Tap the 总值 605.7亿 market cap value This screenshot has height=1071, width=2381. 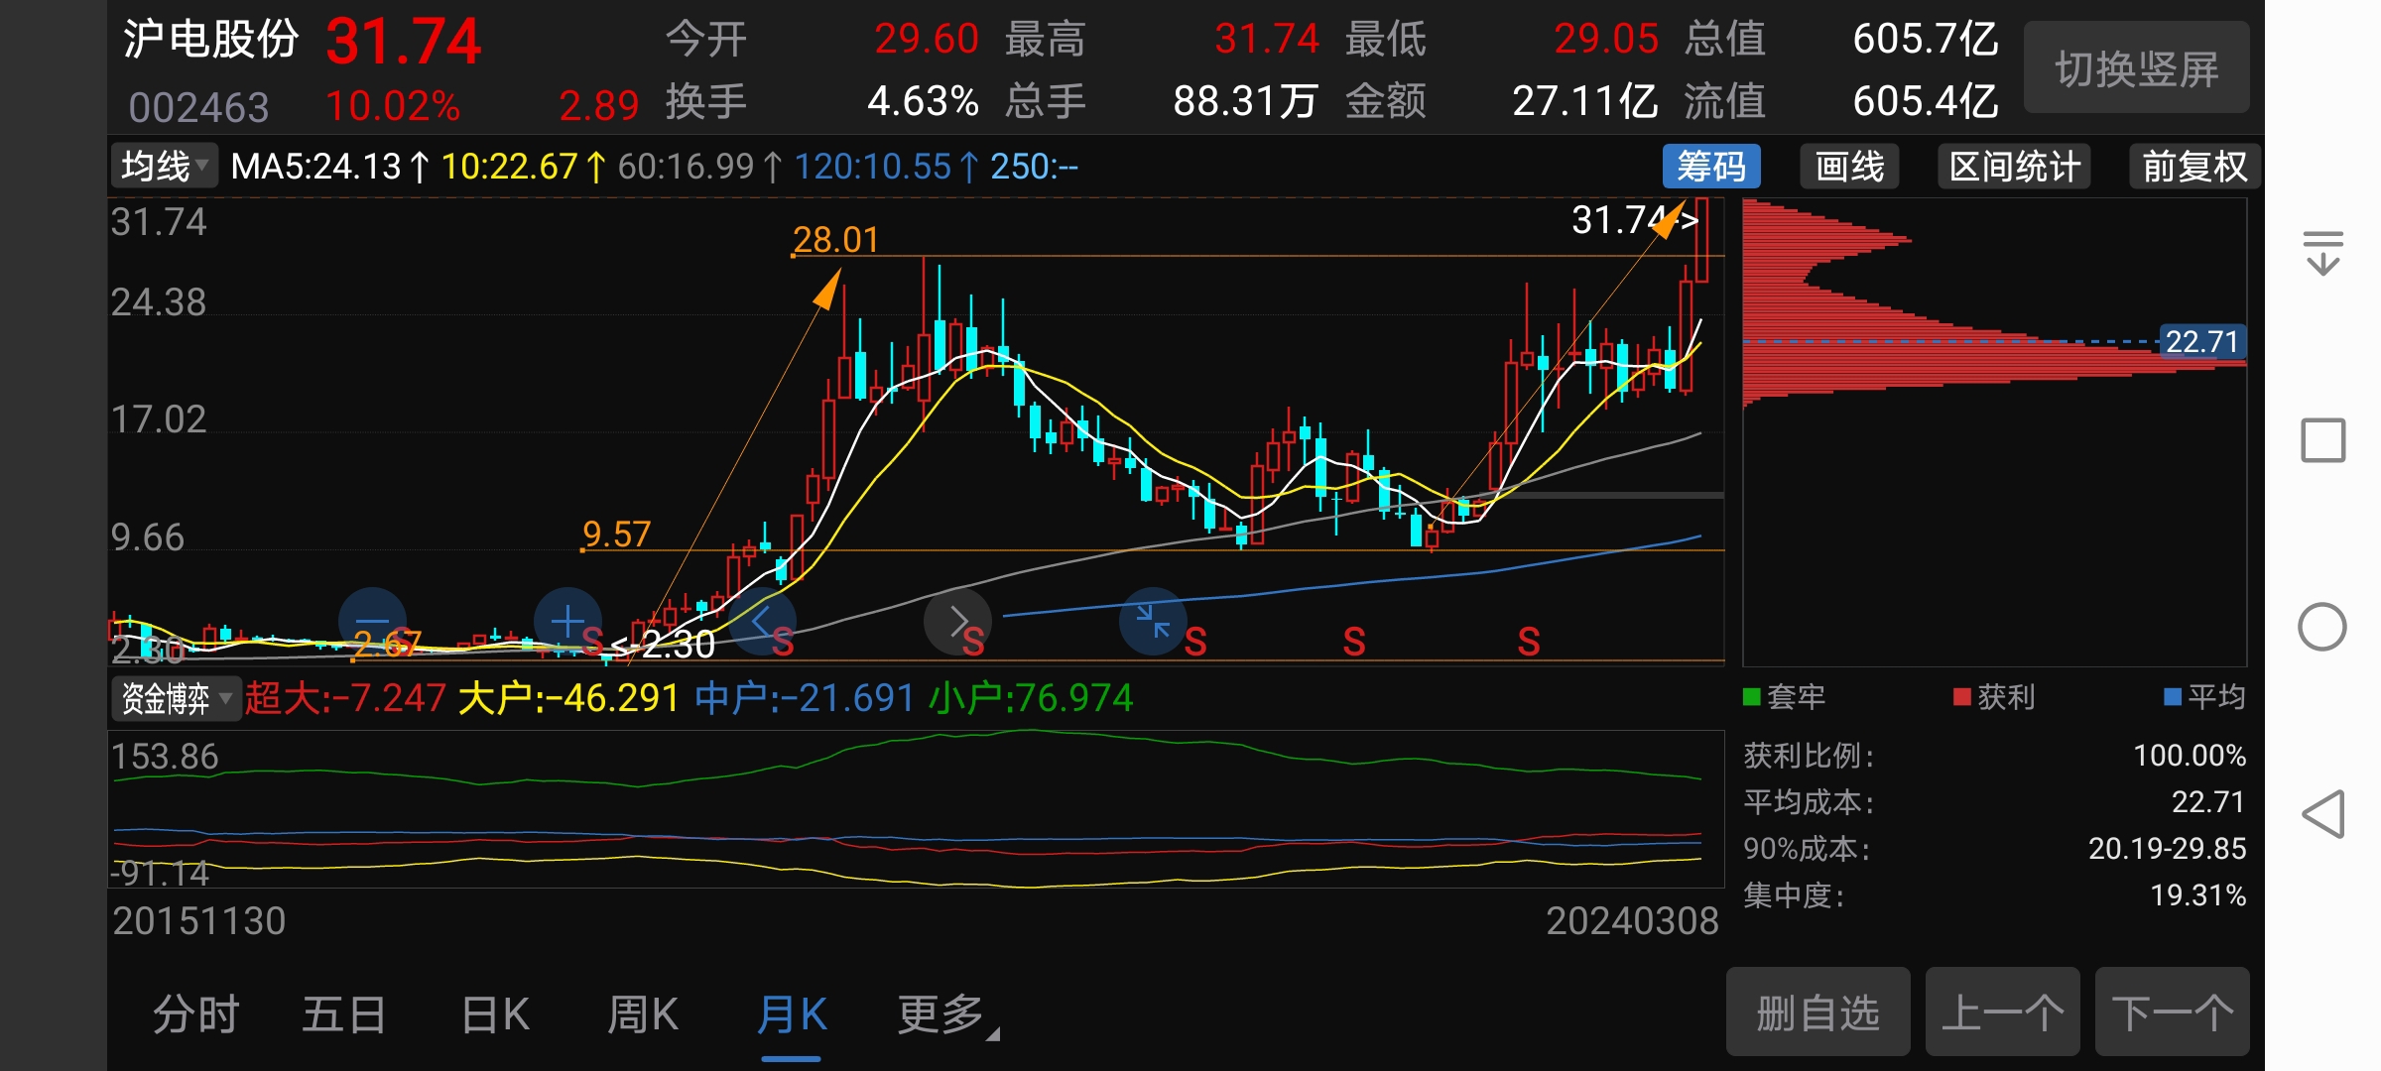click(1925, 40)
